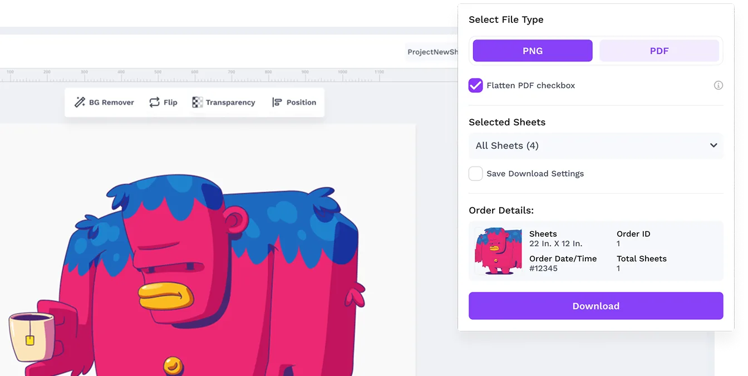Open the BG Remover tool label
This screenshot has height=376, width=748.
(111, 102)
